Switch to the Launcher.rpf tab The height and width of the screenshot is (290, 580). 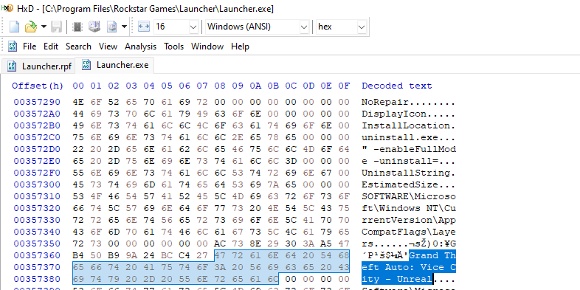38,66
